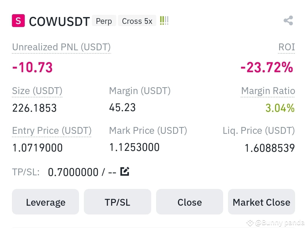Tap the Margin Ratio label
The height and width of the screenshot is (229, 307).
pos(268,91)
